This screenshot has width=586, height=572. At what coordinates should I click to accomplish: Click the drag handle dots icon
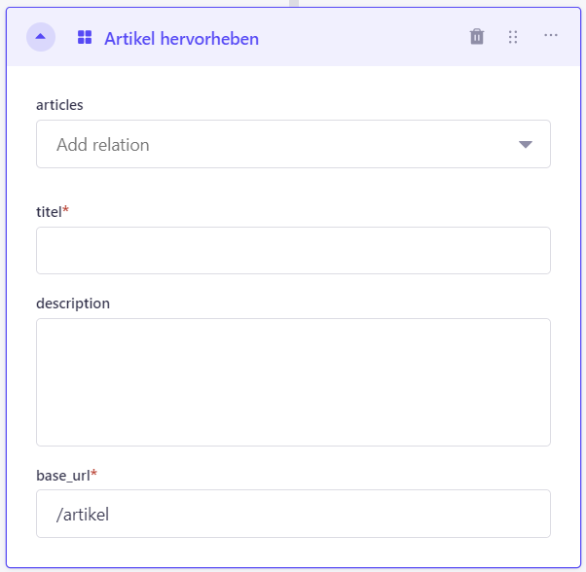coord(513,37)
